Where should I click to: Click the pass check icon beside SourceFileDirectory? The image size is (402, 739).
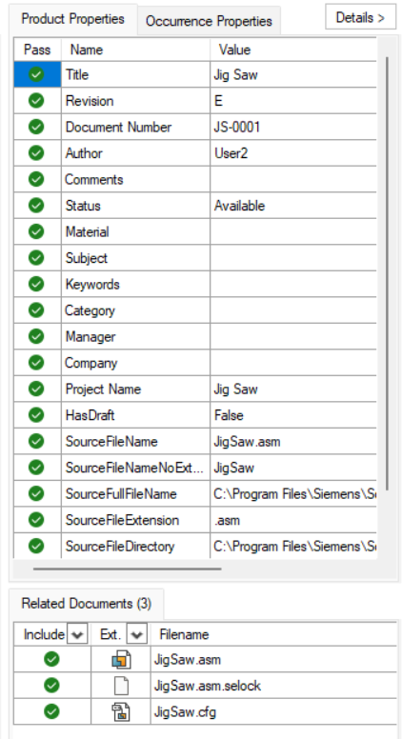coord(36,547)
